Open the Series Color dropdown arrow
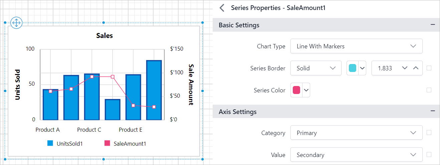This screenshot has width=440, height=165. coord(306,90)
